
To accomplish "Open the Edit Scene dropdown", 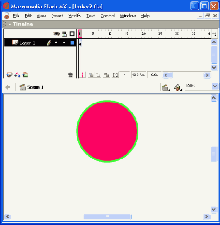I will pos(166,88).
